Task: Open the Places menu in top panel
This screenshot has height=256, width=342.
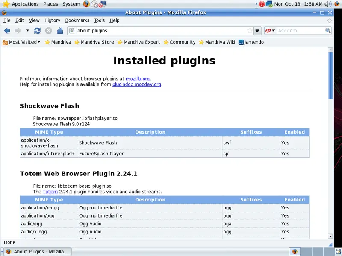Action: [50, 4]
